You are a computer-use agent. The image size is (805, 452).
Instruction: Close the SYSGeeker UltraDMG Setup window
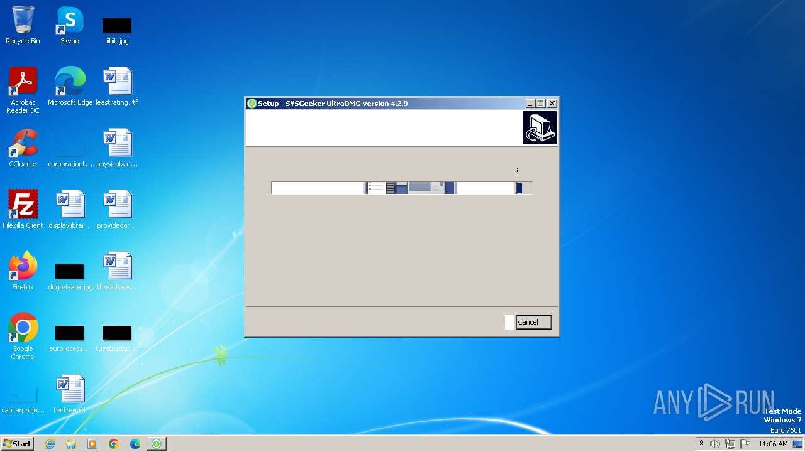pyautogui.click(x=552, y=104)
